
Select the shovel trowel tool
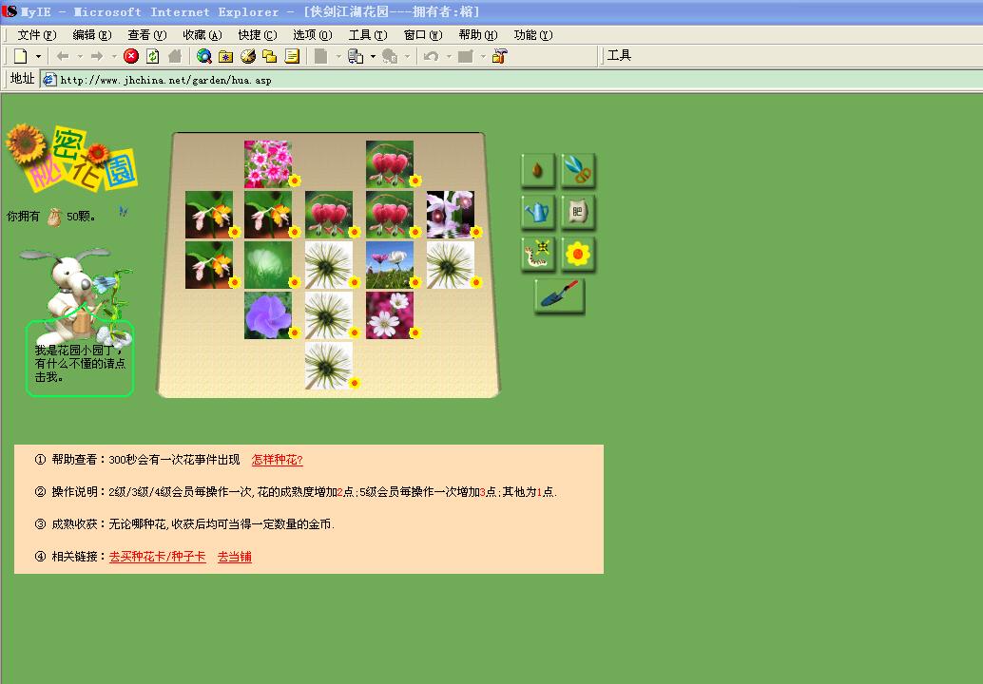(559, 295)
